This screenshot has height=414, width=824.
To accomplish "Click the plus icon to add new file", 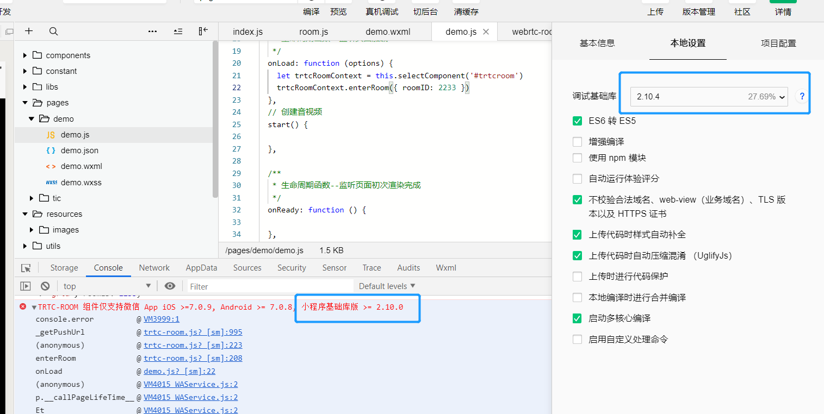I will [29, 32].
